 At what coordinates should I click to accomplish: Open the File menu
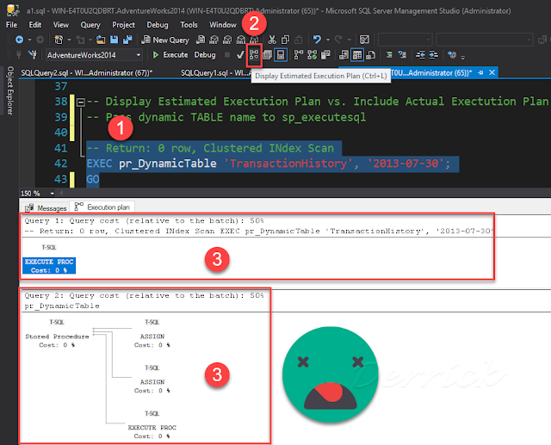(11, 25)
